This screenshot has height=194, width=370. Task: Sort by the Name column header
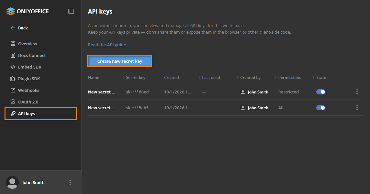click(x=93, y=77)
